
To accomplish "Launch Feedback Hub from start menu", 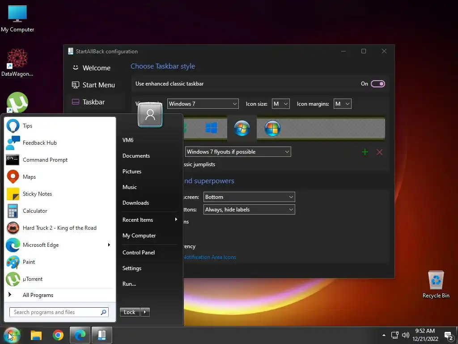I will (x=60, y=143).
